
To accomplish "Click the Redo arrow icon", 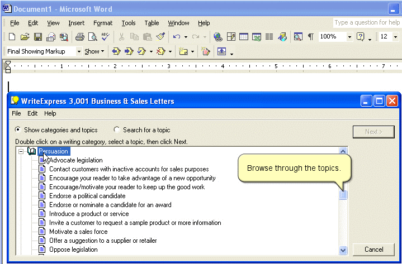I will point(196,37).
